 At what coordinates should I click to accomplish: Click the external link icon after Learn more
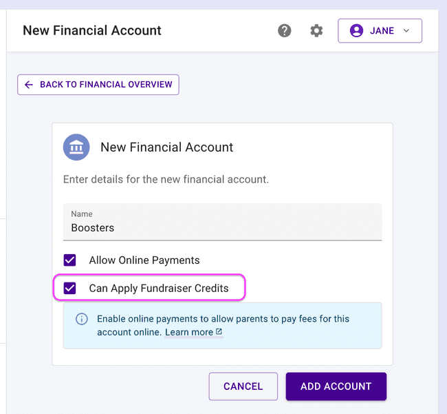coord(219,332)
